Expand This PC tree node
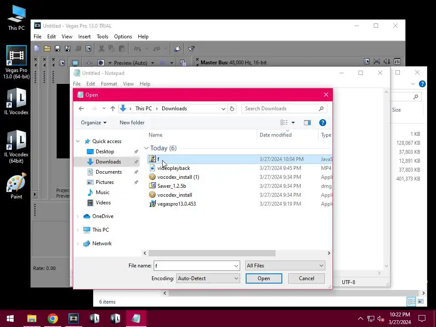 point(78,230)
